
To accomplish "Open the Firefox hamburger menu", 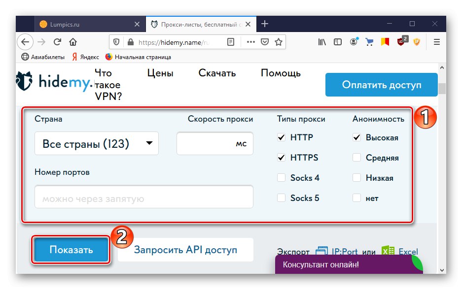I will coord(437,42).
